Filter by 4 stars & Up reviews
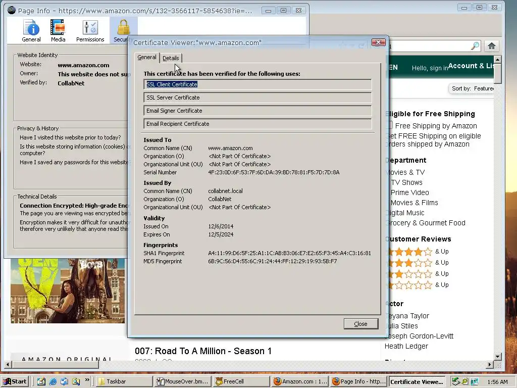 pos(418,252)
